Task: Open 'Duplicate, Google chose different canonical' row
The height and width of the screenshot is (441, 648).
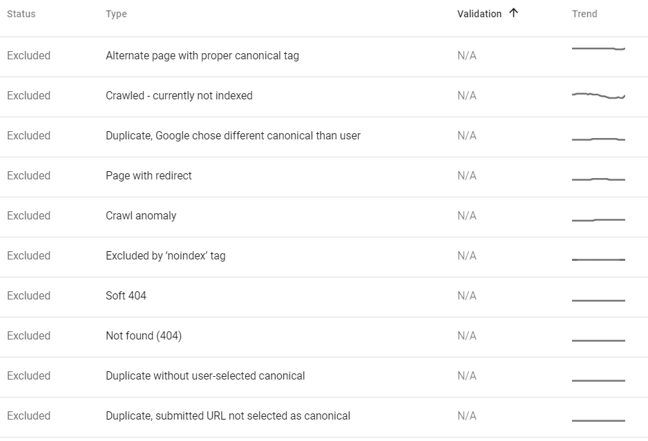Action: click(233, 136)
